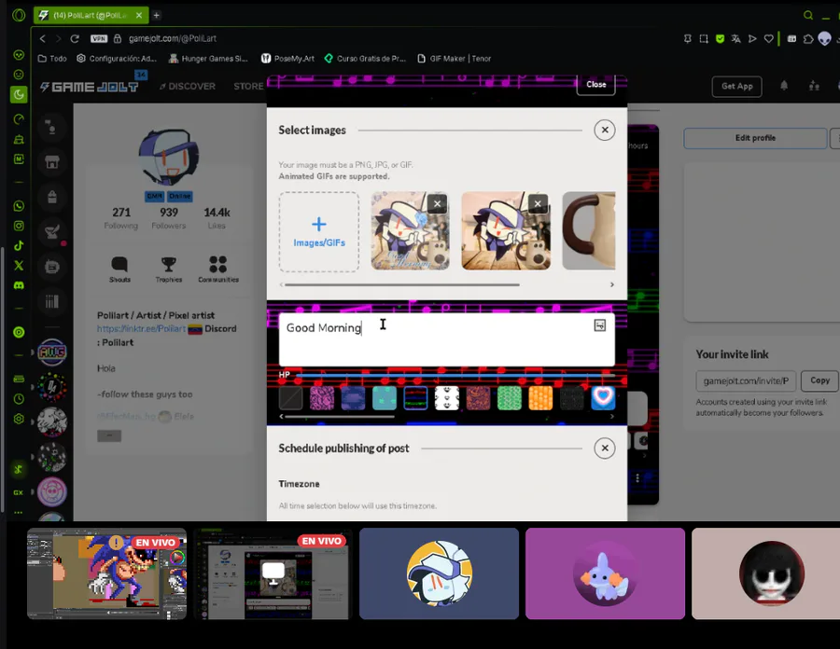Open GIF Maker Tenor bookmark
Viewport: 840px width, 649px height.
tap(455, 59)
